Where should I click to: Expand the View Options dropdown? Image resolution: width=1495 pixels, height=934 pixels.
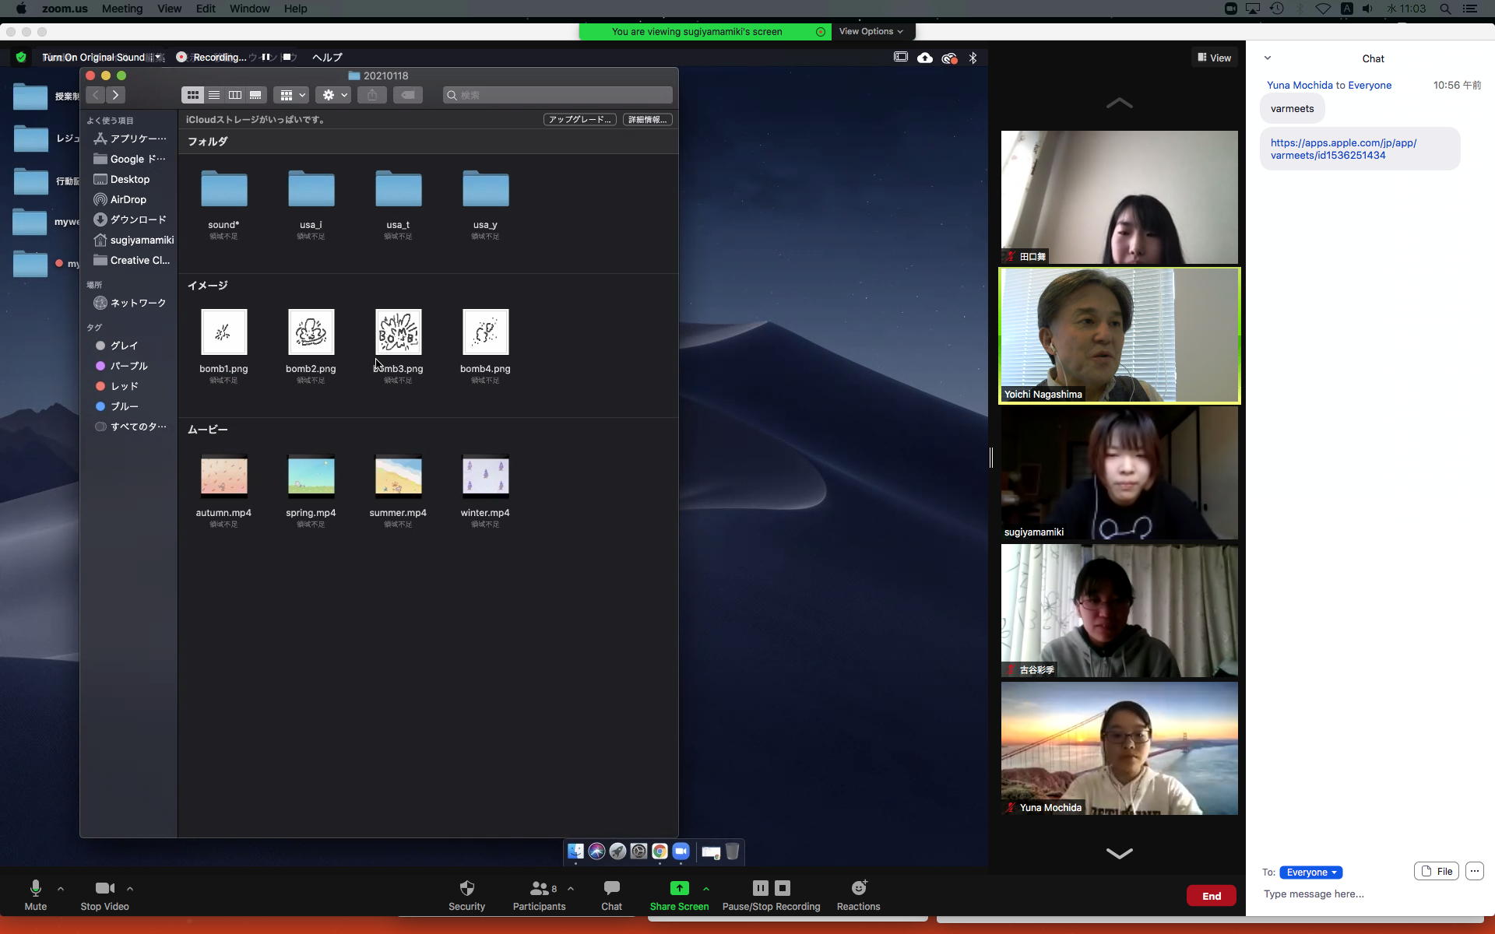(871, 32)
